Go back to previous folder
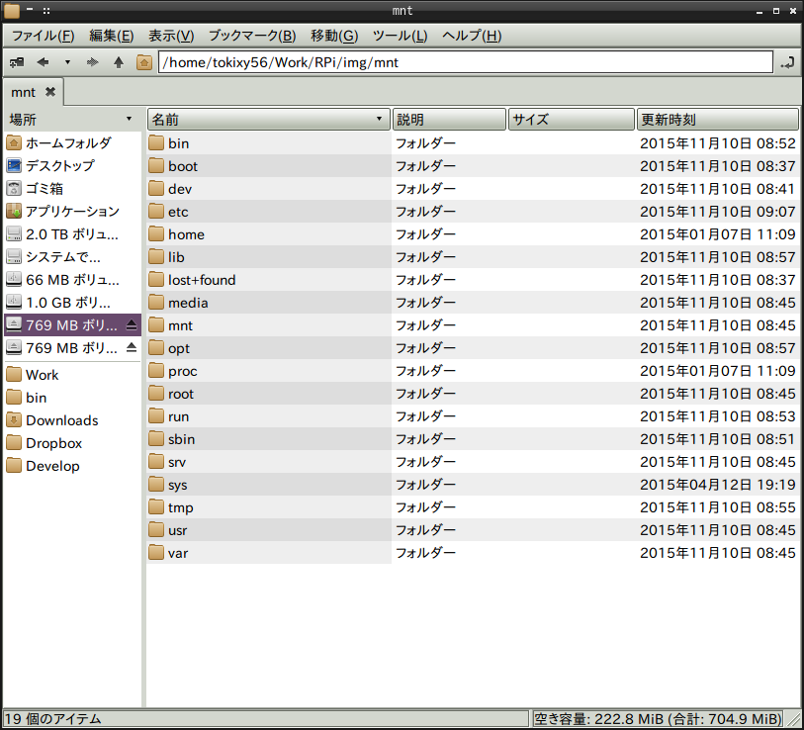804x730 pixels. click(x=43, y=62)
